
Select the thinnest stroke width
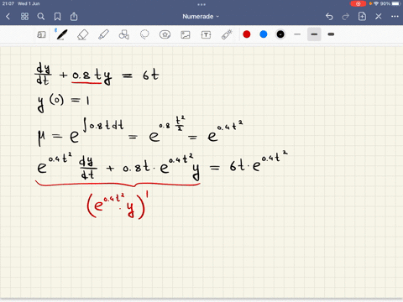[297, 34]
